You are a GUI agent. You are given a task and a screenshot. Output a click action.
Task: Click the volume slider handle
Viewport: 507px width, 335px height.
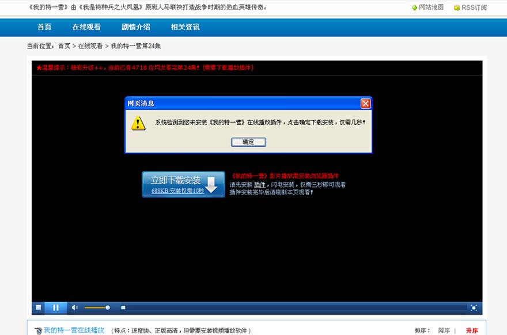tap(108, 308)
